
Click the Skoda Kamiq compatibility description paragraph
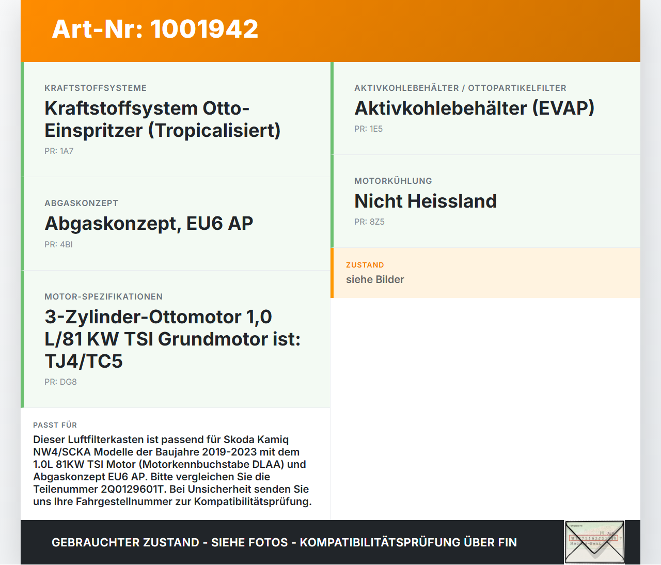172,470
